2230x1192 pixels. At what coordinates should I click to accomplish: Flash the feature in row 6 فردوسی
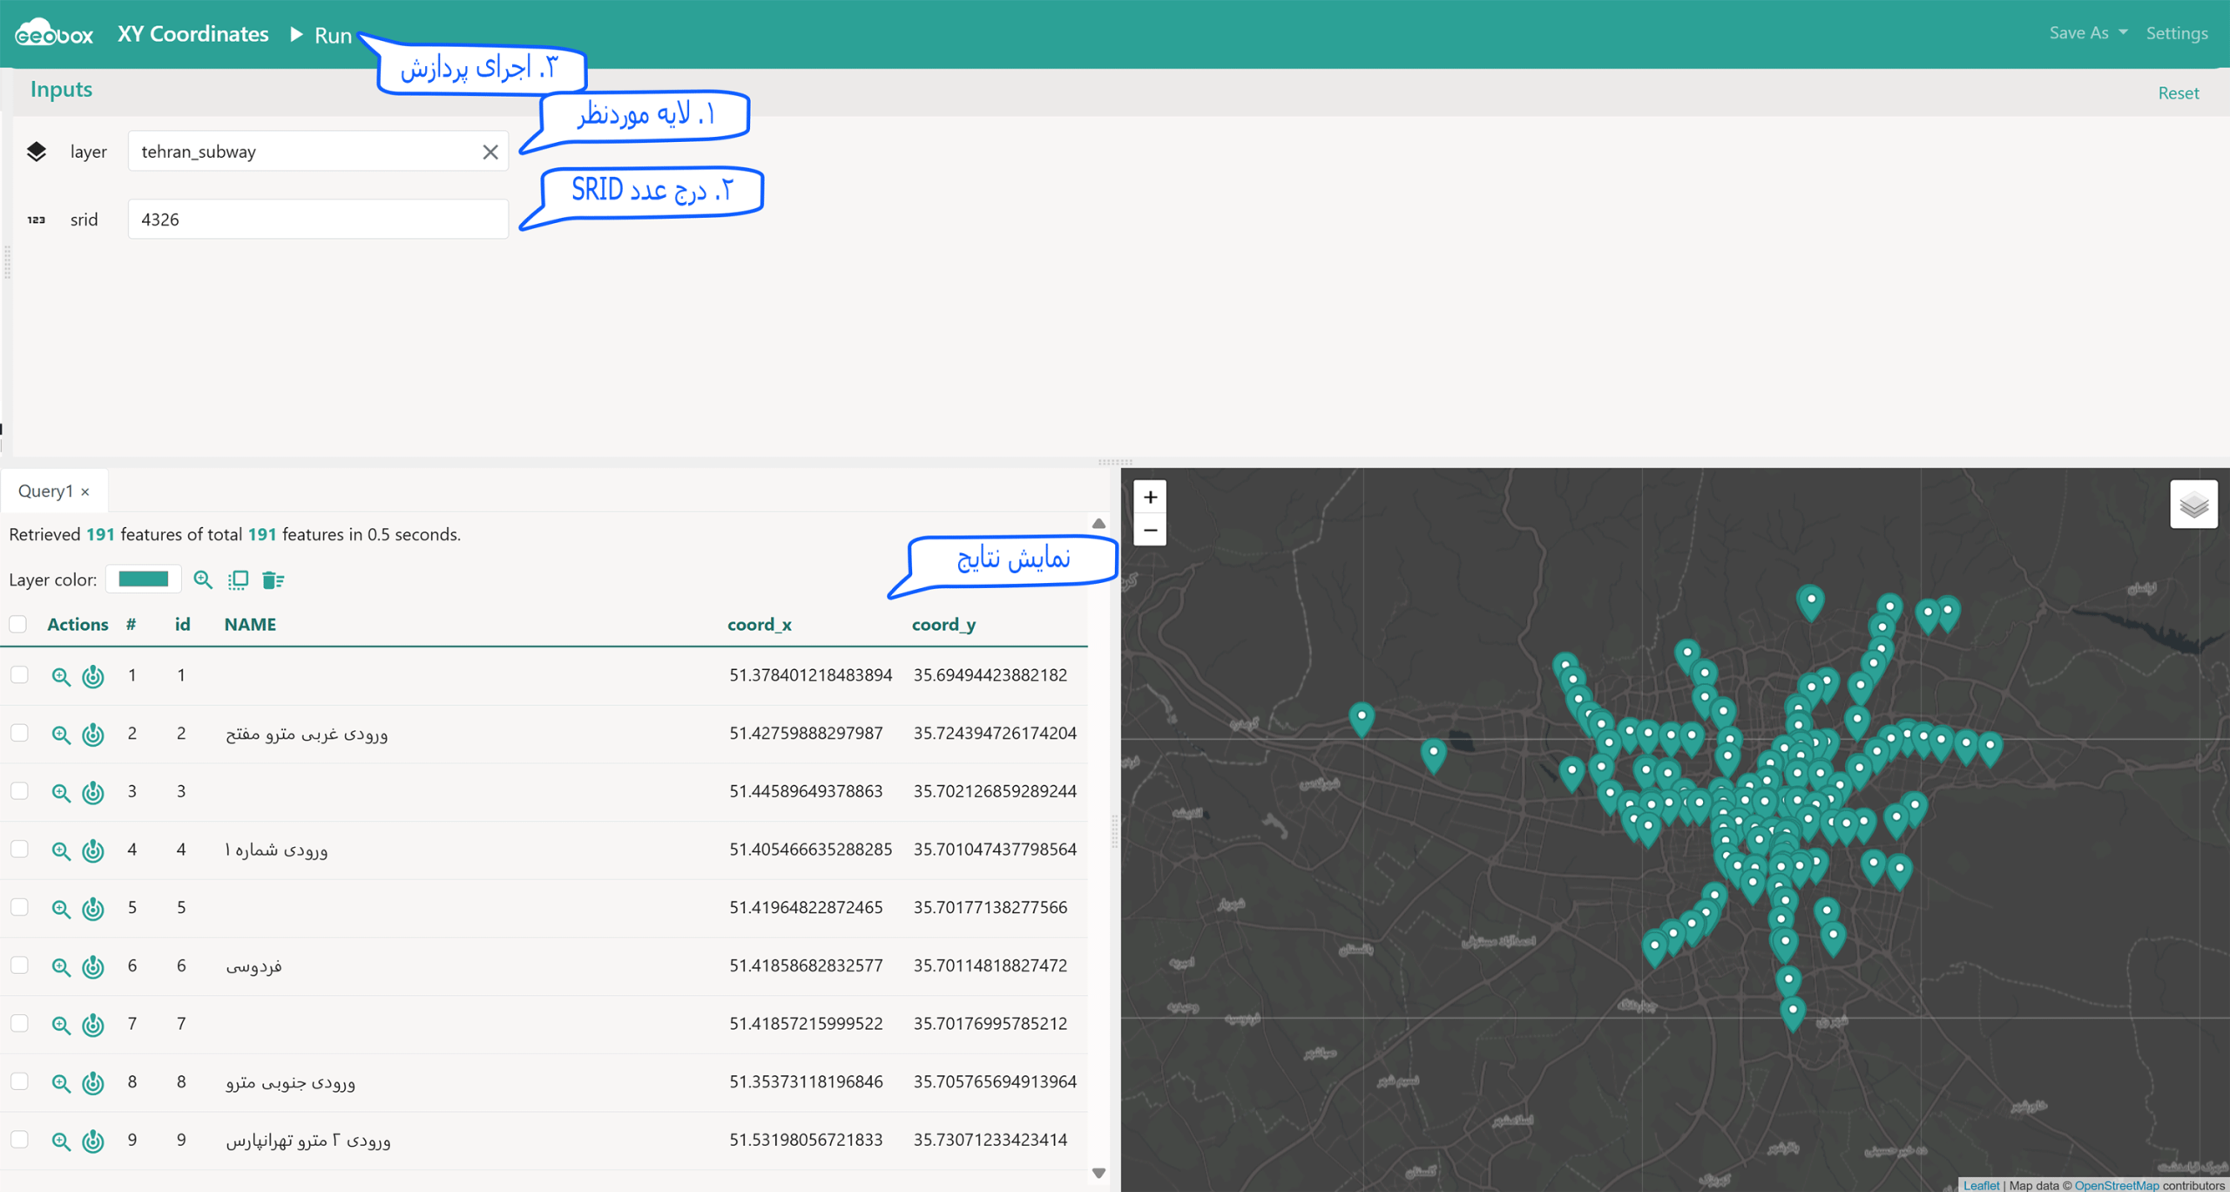tap(93, 965)
